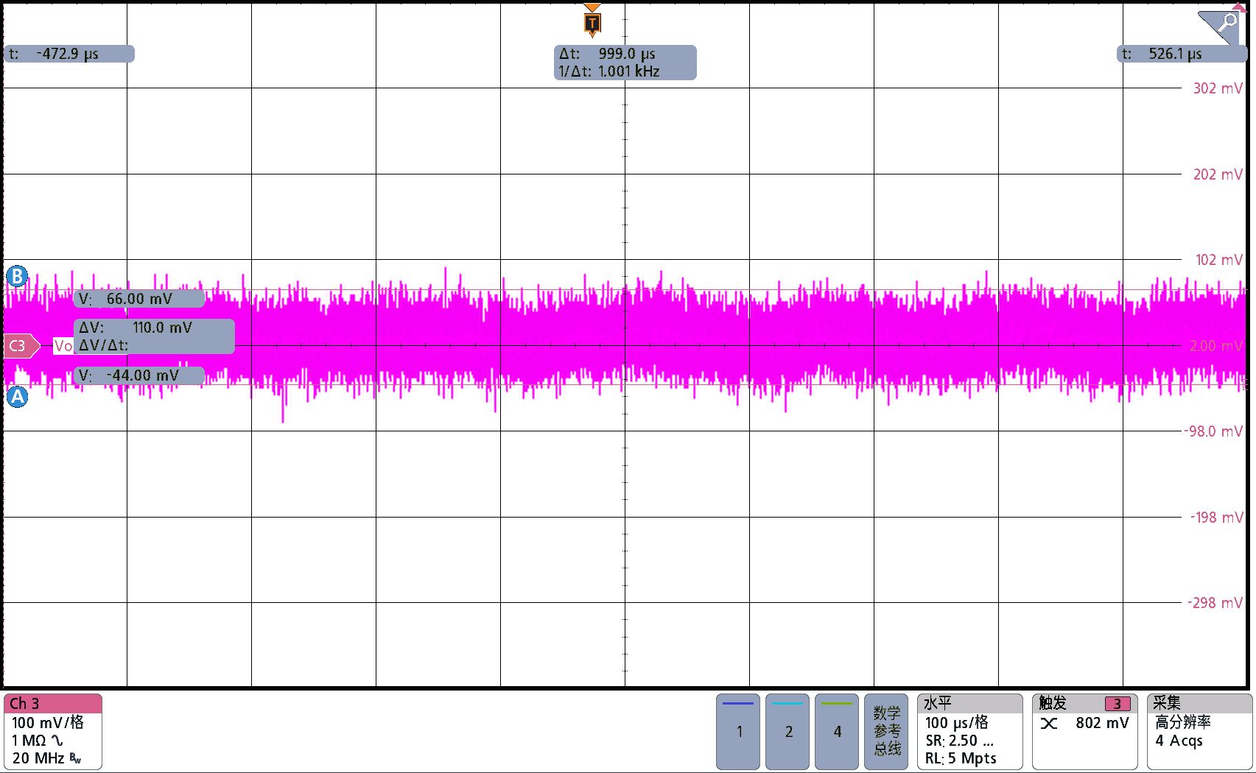Click the 302 mV scale label

click(x=1218, y=88)
